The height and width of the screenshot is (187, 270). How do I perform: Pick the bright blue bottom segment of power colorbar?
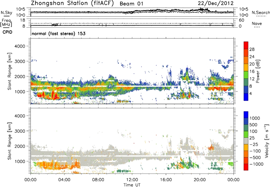pos(246,97)
